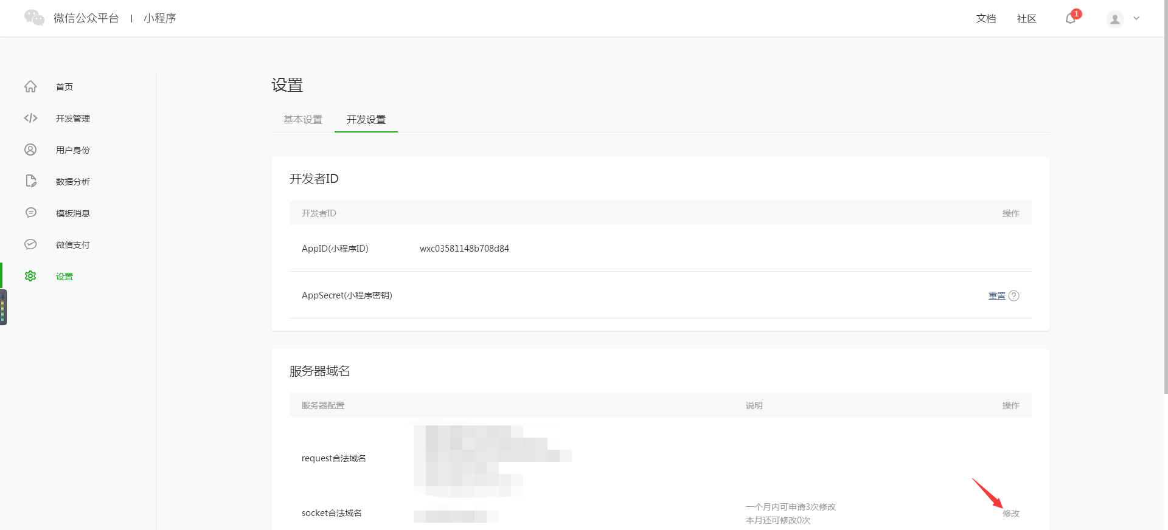
Task: Open 数据分析 in the sidebar
Action: [x=73, y=182]
